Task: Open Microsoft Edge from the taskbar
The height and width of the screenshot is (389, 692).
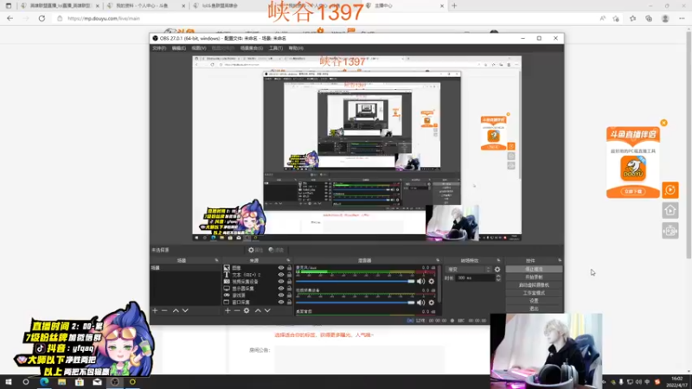Action: (x=44, y=382)
